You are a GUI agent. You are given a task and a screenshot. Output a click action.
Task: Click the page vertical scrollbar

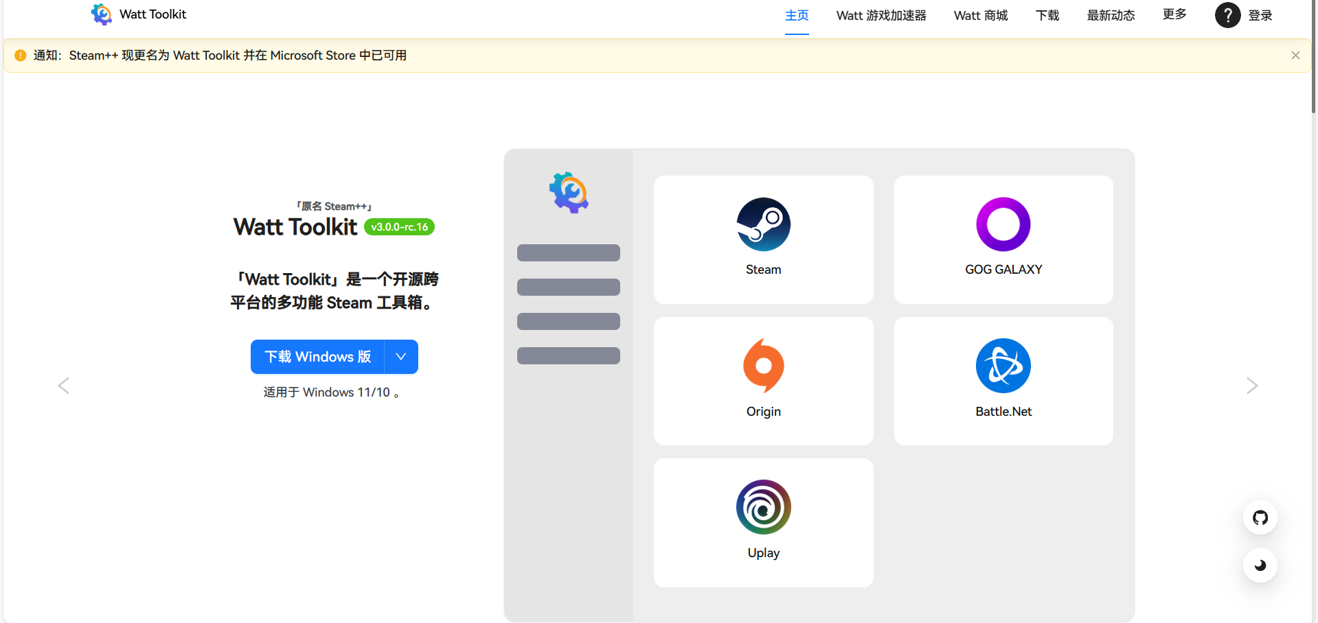[1314, 57]
